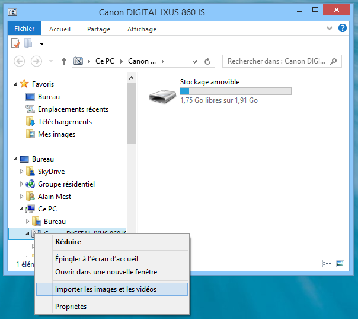Select Emplacements récents in Favoris
The image size is (358, 319).
point(73,109)
